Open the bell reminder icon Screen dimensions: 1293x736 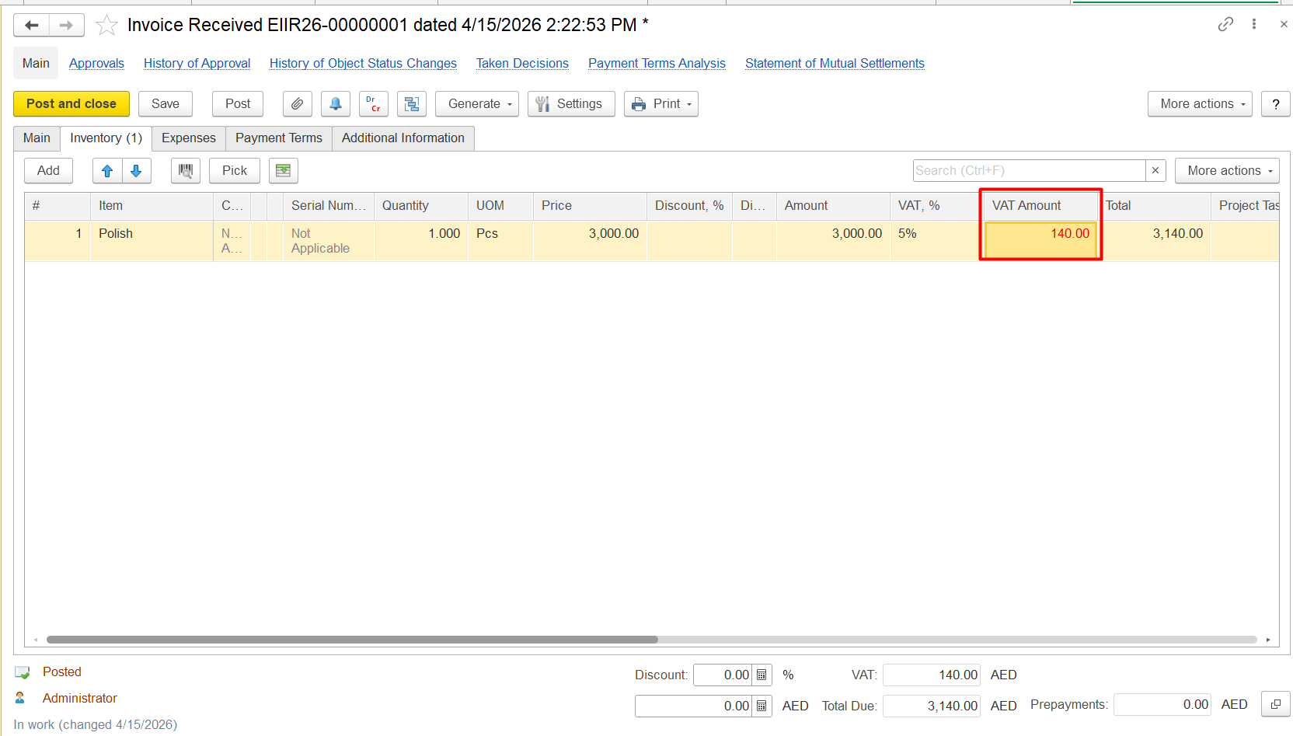point(335,104)
